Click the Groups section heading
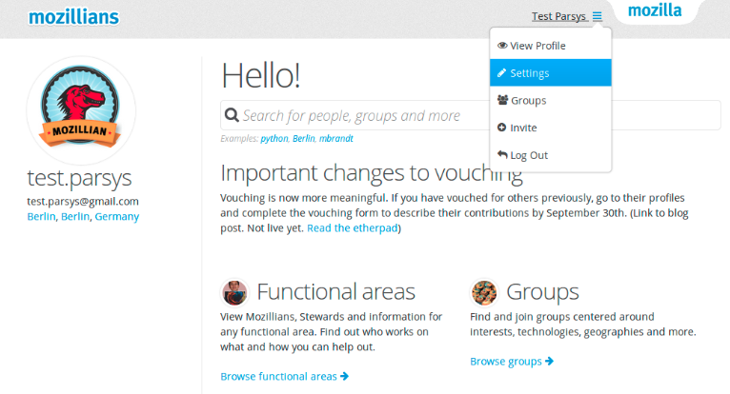 tap(542, 292)
